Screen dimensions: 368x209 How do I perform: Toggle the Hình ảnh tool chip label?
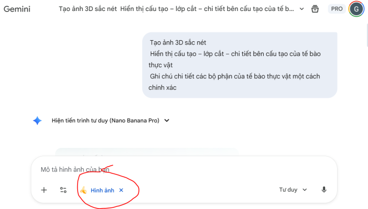[102, 190]
